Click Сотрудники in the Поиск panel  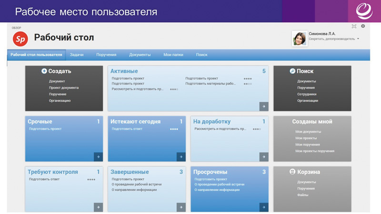click(307, 94)
